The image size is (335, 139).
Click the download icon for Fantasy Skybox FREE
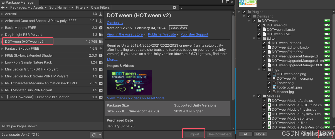pos(101,49)
